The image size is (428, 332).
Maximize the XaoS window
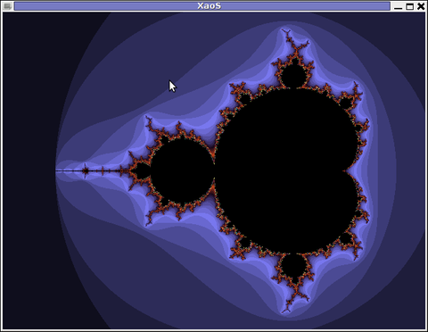pos(409,6)
